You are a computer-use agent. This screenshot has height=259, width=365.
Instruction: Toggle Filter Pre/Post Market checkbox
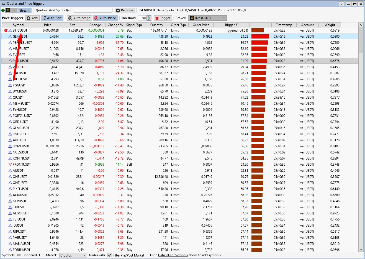coord(110,255)
